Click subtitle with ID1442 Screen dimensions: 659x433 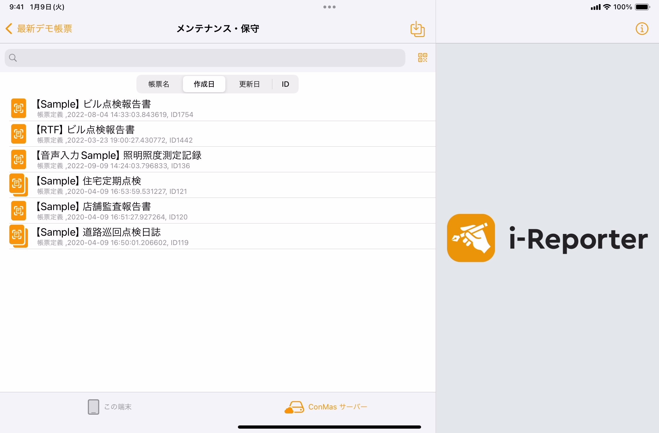[x=115, y=140]
